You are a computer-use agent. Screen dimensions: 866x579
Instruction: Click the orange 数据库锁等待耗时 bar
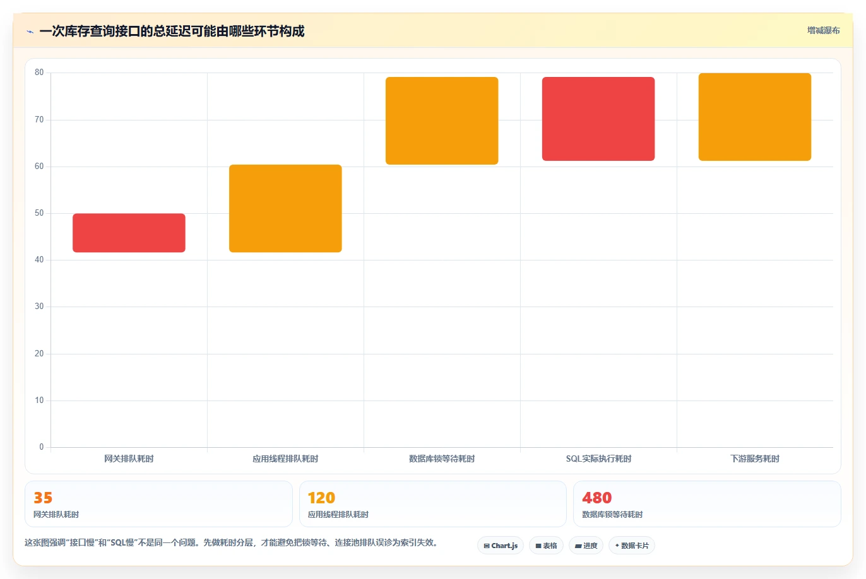pyautogui.click(x=442, y=120)
